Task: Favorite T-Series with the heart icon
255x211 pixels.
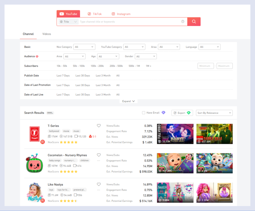Action: click(99, 126)
